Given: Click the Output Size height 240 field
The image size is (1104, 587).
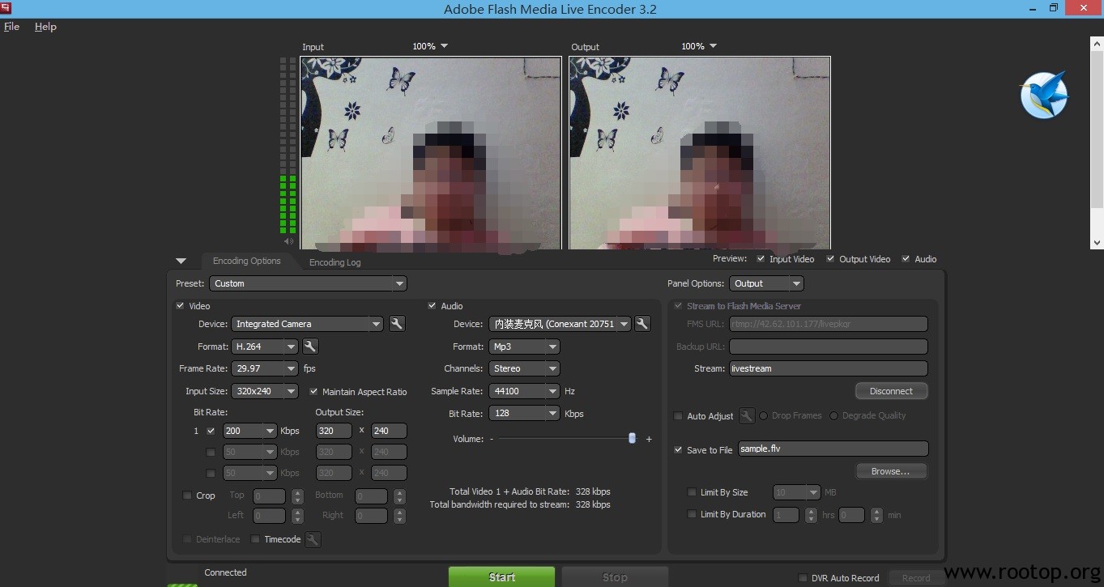Looking at the screenshot, I should (389, 431).
